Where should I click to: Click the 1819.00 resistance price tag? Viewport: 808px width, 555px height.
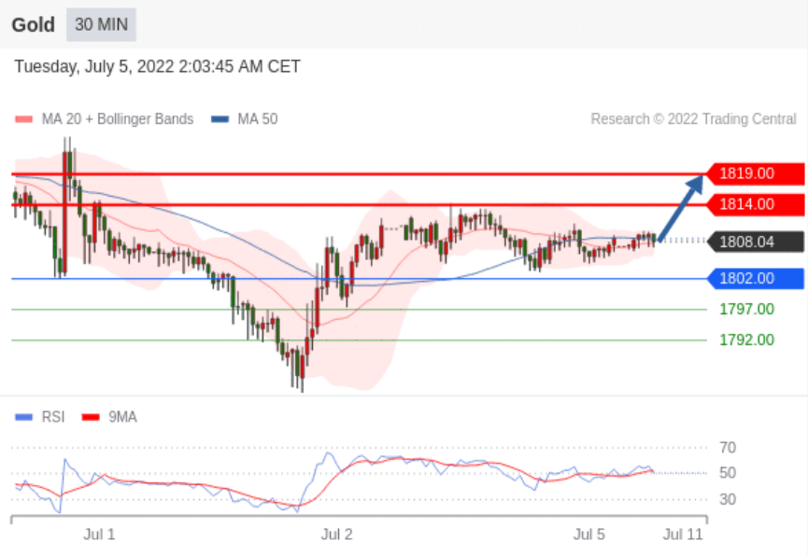756,173
